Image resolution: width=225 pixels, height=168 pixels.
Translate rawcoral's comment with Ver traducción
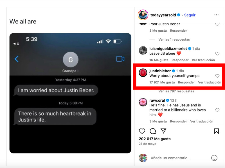click(x=202, y=121)
